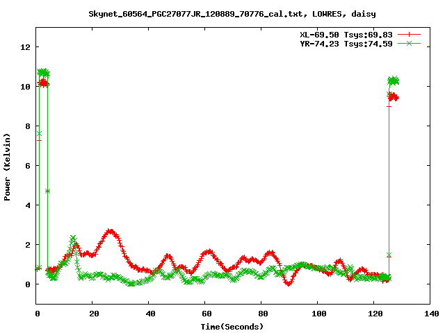
Task: Click the y-axis tick label 12
Action: (x=25, y=47)
